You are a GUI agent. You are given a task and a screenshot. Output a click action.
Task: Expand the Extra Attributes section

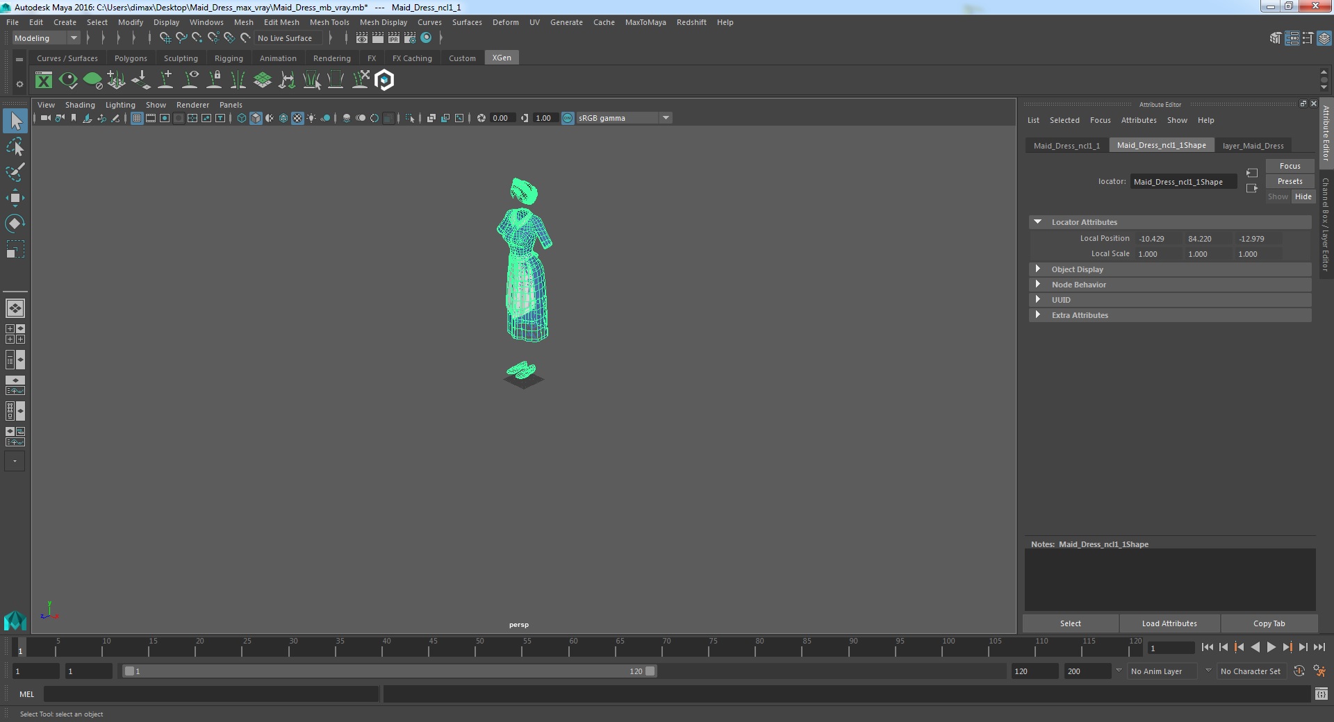(x=1037, y=315)
